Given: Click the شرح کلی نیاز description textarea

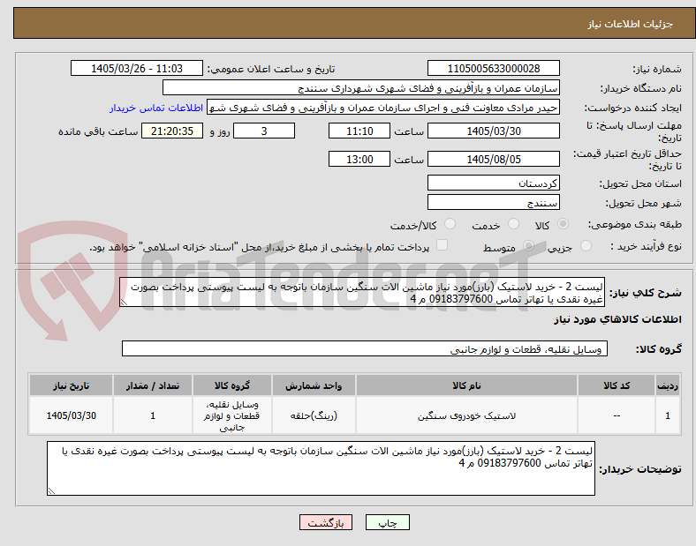Looking at the screenshot, I should coord(362,293).
